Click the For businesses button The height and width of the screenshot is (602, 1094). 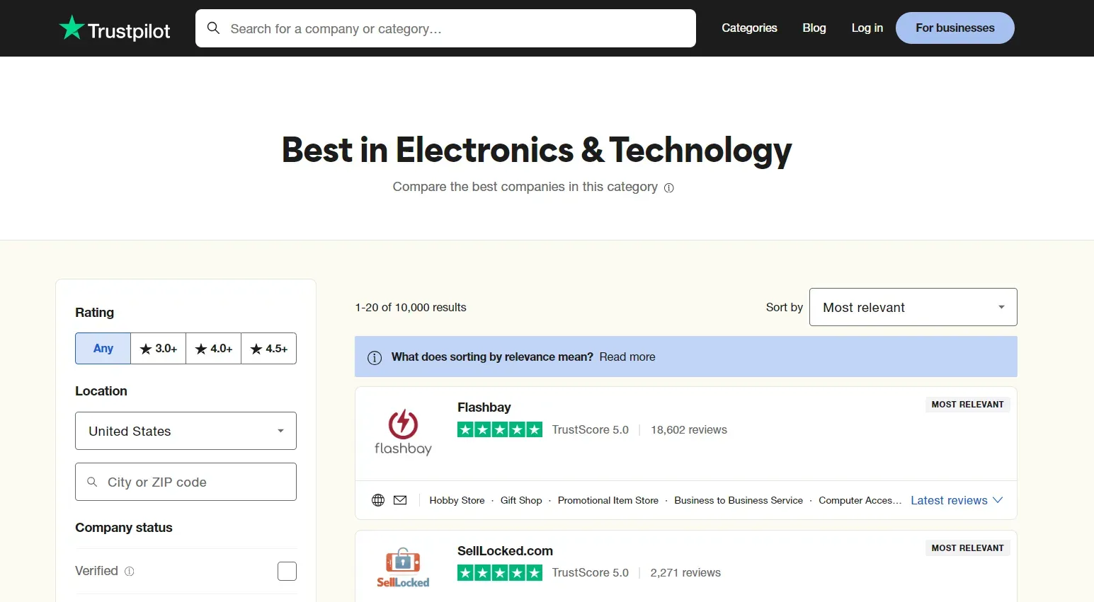pos(955,28)
